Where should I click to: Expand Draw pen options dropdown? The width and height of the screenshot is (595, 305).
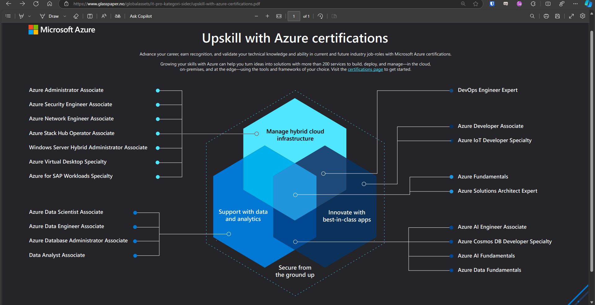[65, 16]
